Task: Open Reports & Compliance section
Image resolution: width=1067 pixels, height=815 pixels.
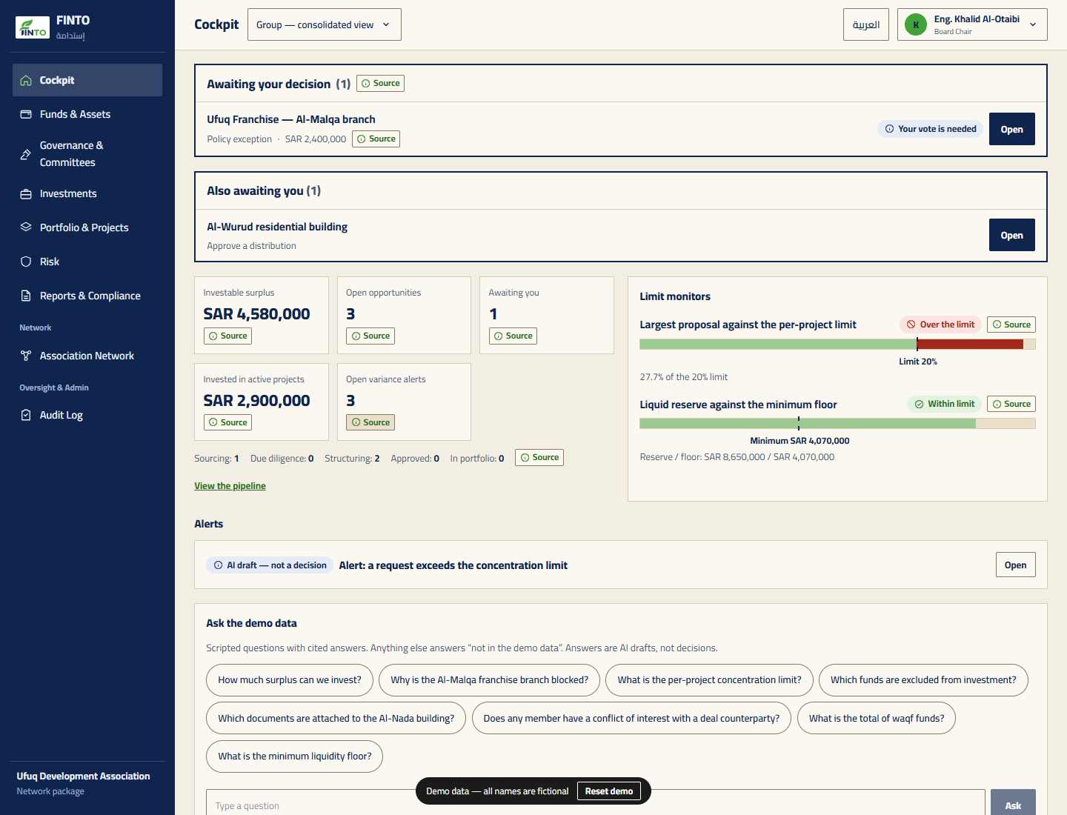Action: tap(87, 296)
